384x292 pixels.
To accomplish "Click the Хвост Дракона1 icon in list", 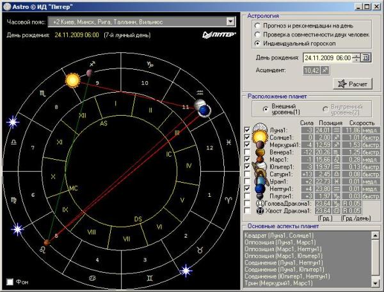I will (x=260, y=211).
